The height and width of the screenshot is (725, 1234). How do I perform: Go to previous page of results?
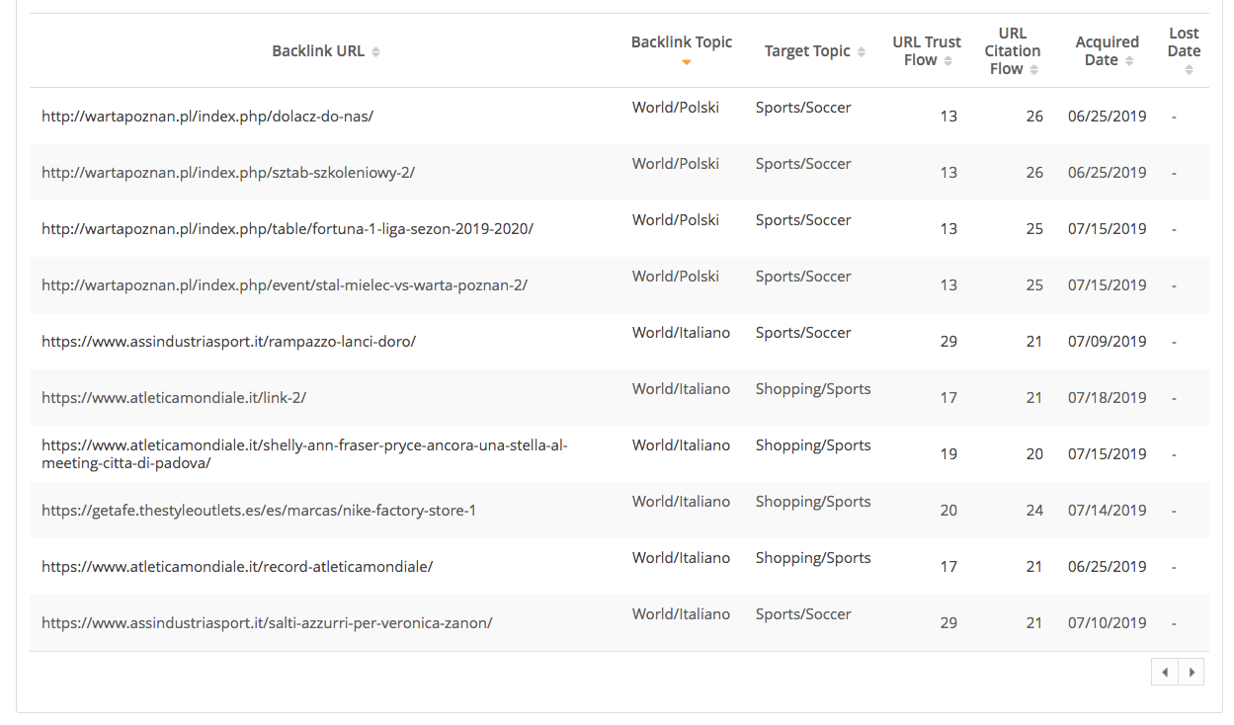click(1165, 672)
